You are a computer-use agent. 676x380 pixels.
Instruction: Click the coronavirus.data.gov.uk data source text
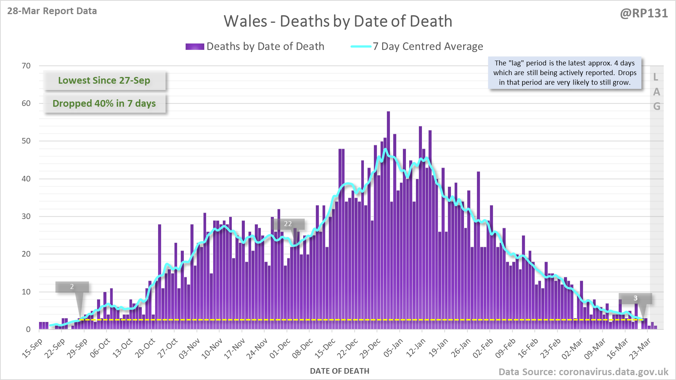(583, 372)
